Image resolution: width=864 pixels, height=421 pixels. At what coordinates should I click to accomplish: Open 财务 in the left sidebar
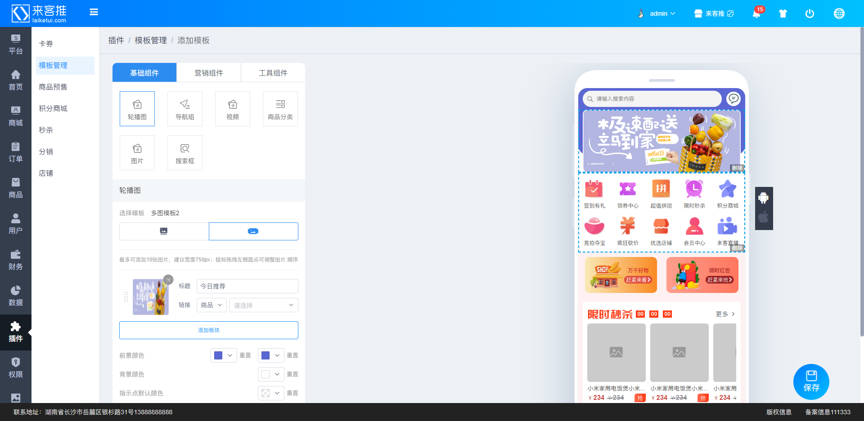click(x=16, y=261)
